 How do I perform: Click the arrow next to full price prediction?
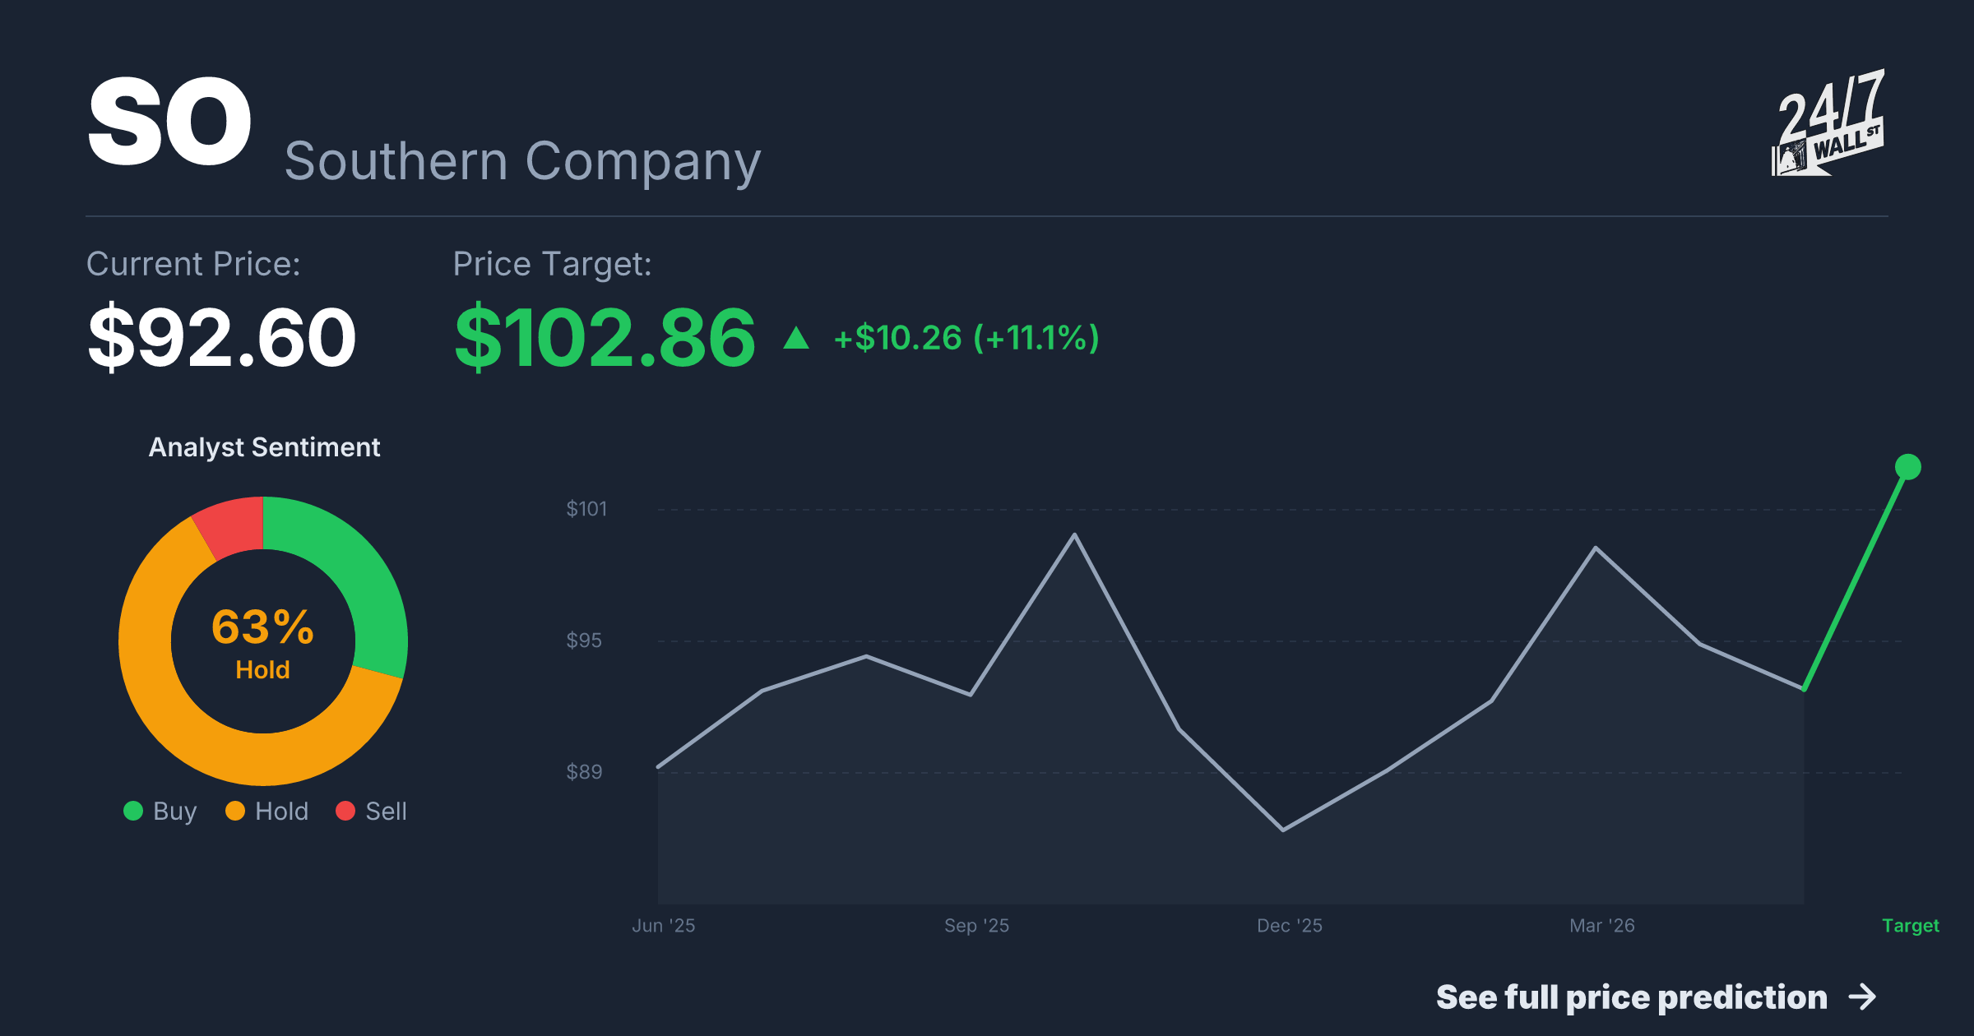pos(1863,997)
